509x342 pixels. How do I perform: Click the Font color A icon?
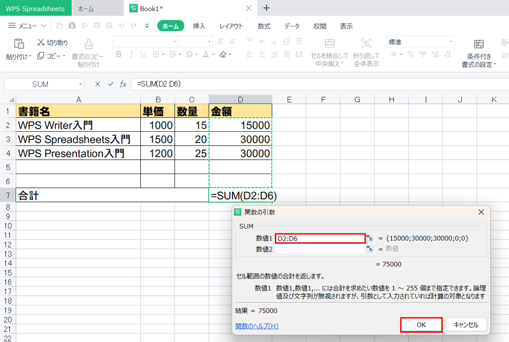point(206,54)
